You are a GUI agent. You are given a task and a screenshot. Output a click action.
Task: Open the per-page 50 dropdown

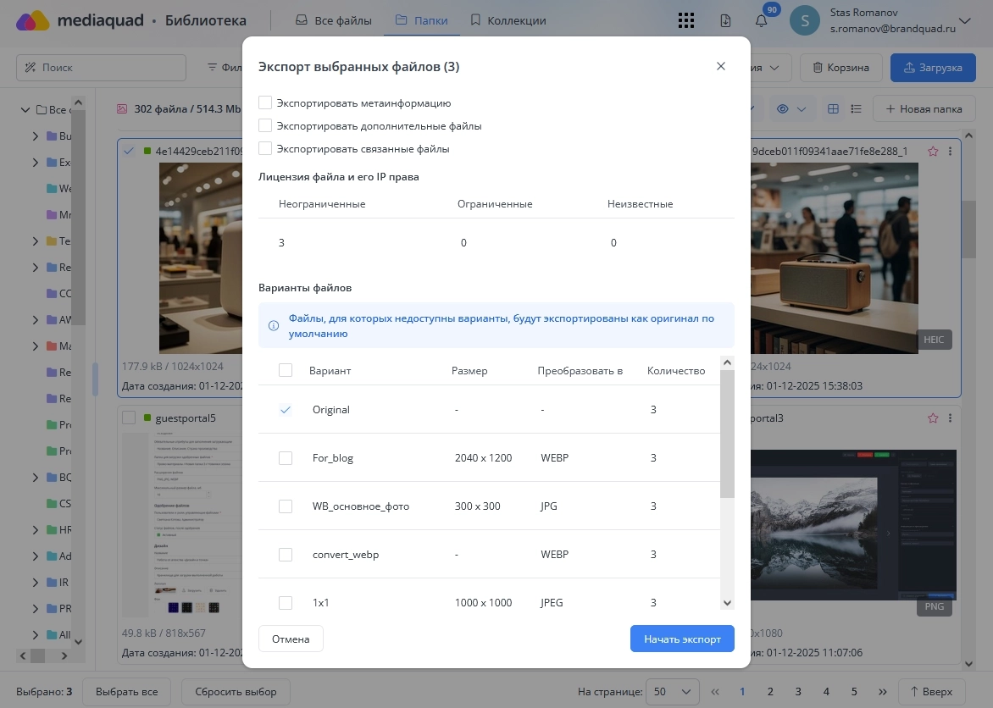pyautogui.click(x=672, y=691)
